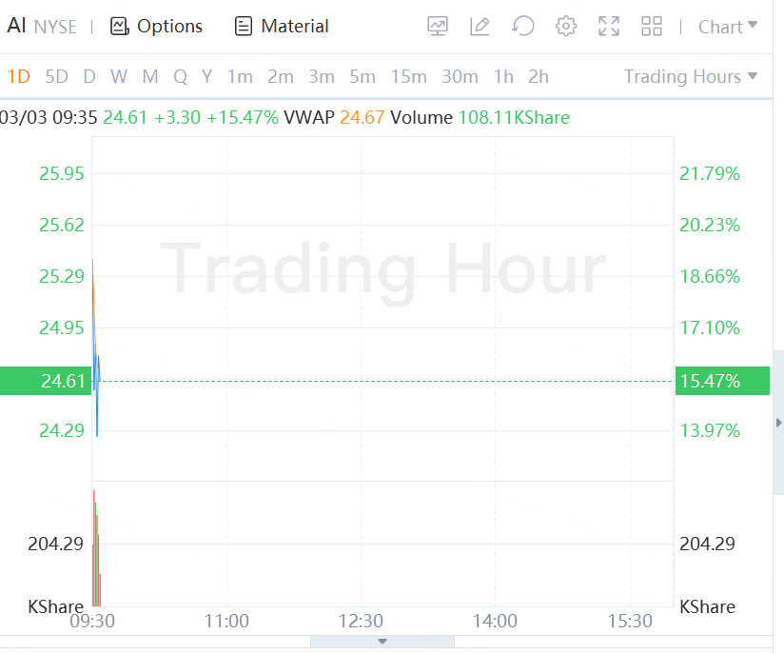
Task: Click the Material document icon
Action: click(244, 27)
